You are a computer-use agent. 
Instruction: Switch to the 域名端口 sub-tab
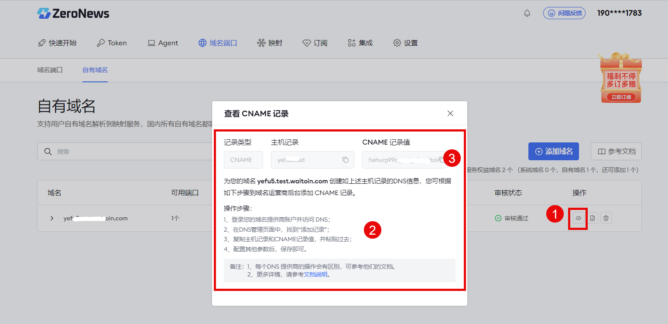coord(50,70)
